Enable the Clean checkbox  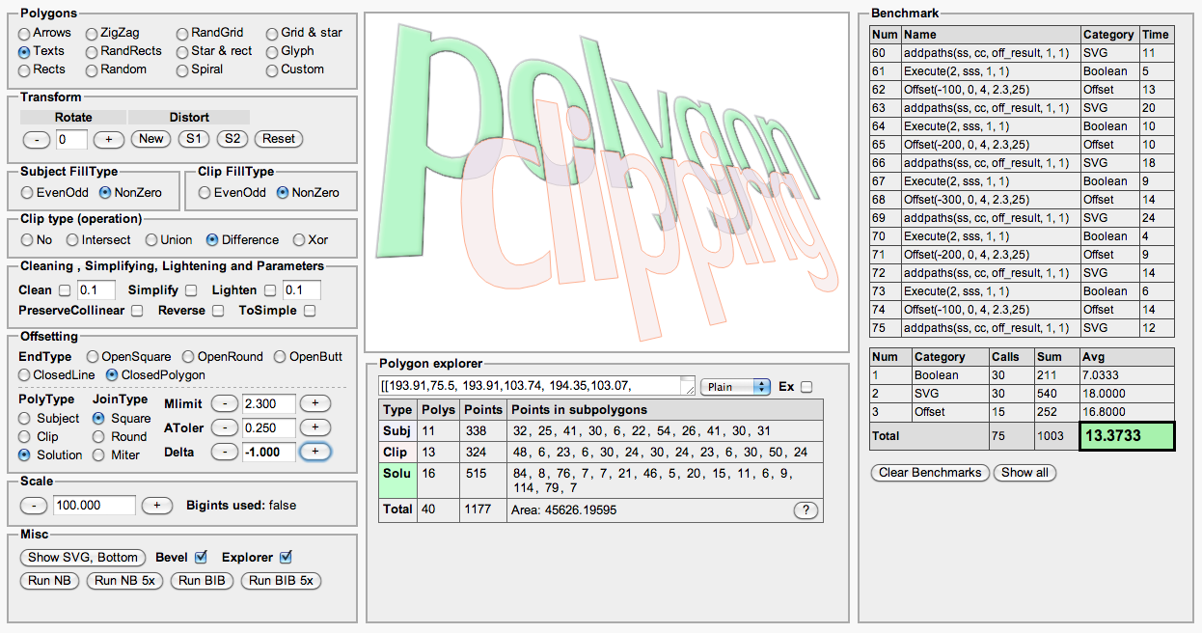(x=64, y=289)
